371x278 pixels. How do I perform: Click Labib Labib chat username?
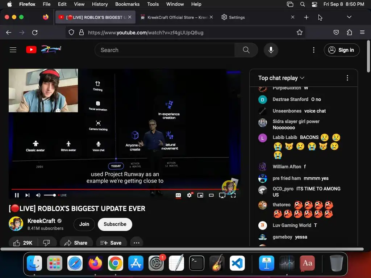pyautogui.click(x=285, y=137)
